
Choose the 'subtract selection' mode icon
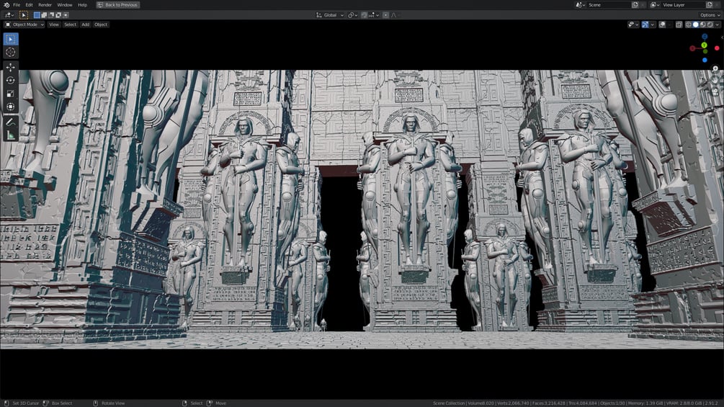click(x=51, y=15)
